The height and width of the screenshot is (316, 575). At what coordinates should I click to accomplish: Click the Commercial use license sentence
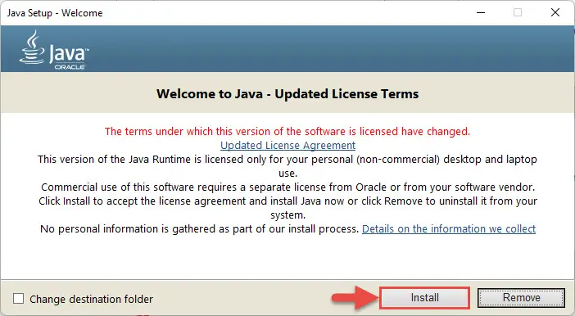pyautogui.click(x=287, y=187)
